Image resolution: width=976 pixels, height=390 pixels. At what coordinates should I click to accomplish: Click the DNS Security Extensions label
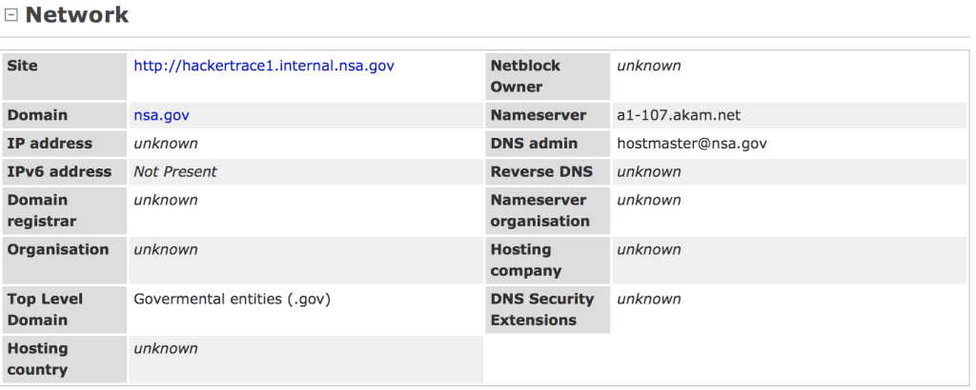[x=541, y=309]
